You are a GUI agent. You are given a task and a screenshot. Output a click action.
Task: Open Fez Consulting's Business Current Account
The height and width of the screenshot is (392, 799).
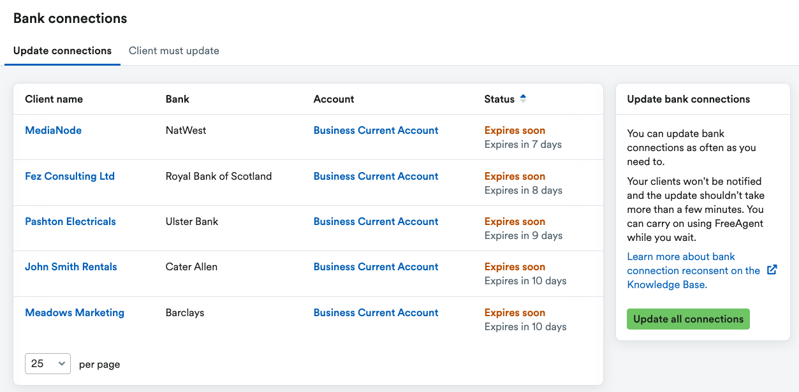pos(376,176)
